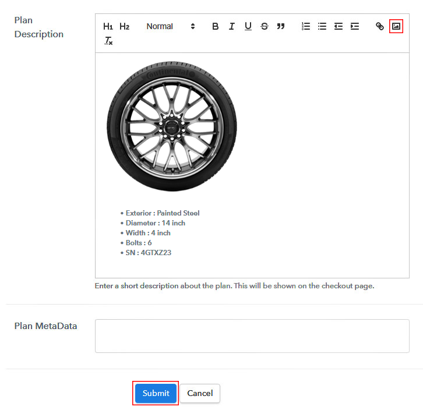Insert a hyperlink
The image size is (423, 417).
tap(380, 26)
